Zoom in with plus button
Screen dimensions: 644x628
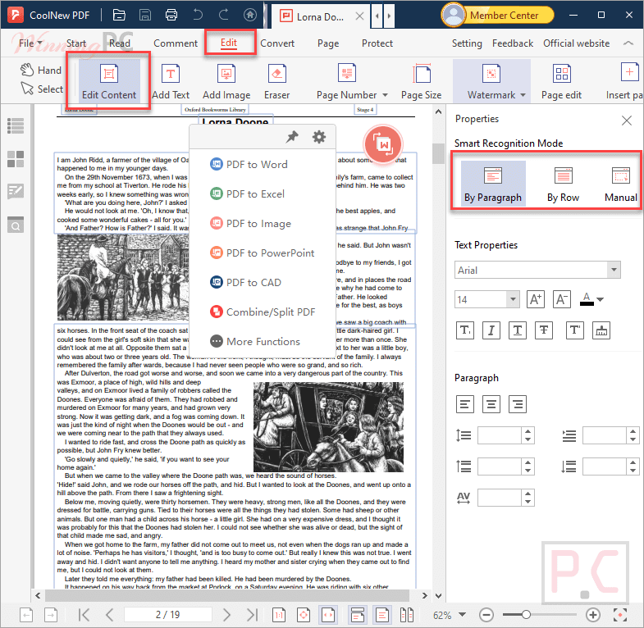[592, 615]
